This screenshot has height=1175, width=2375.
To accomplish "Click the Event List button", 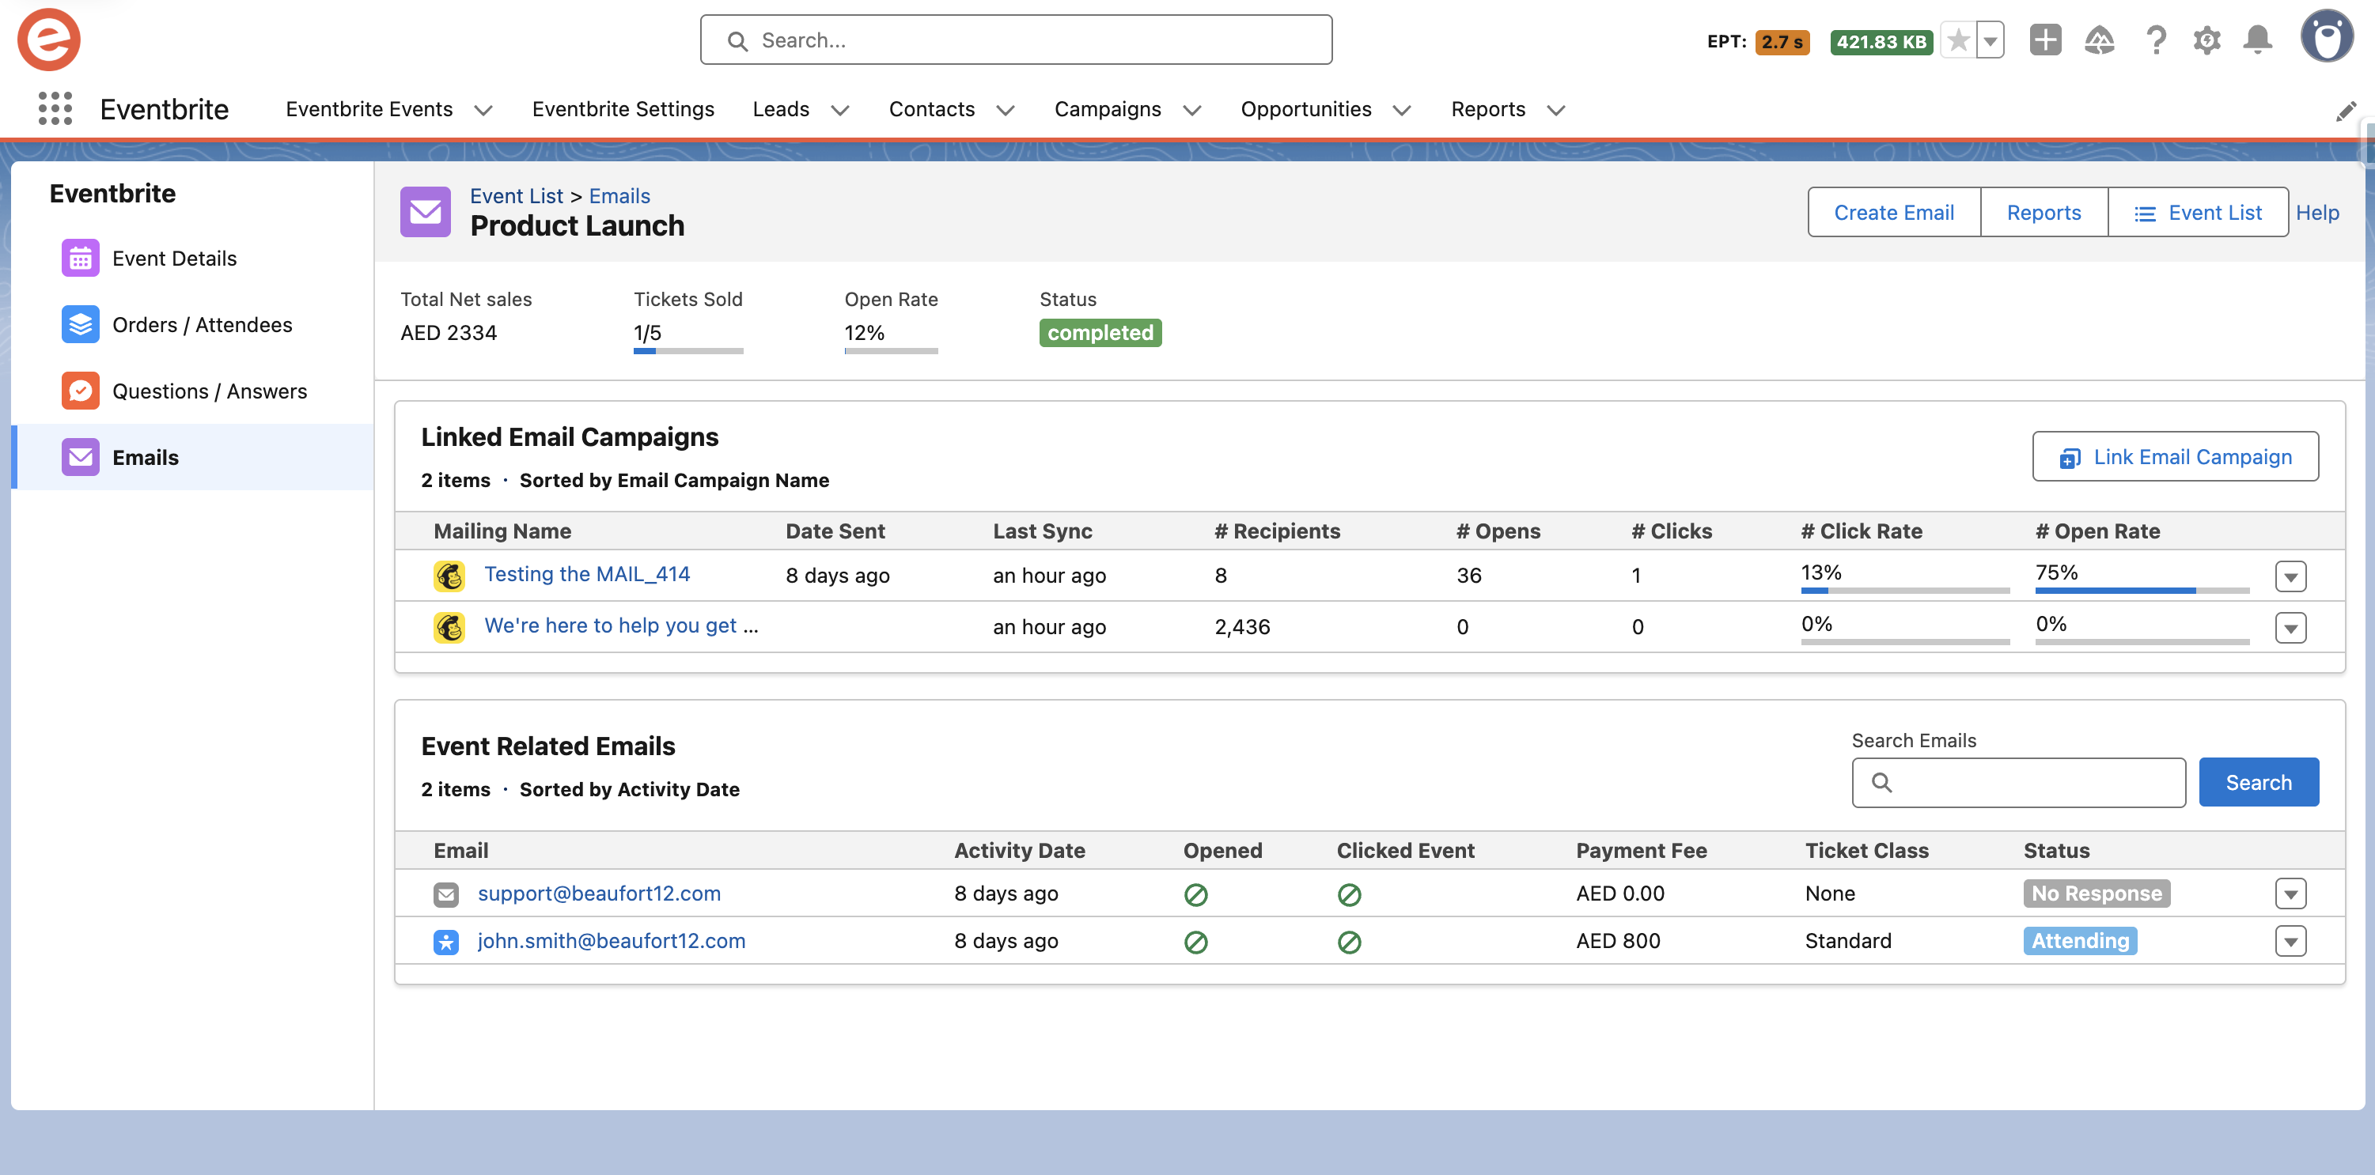I will coord(2197,212).
